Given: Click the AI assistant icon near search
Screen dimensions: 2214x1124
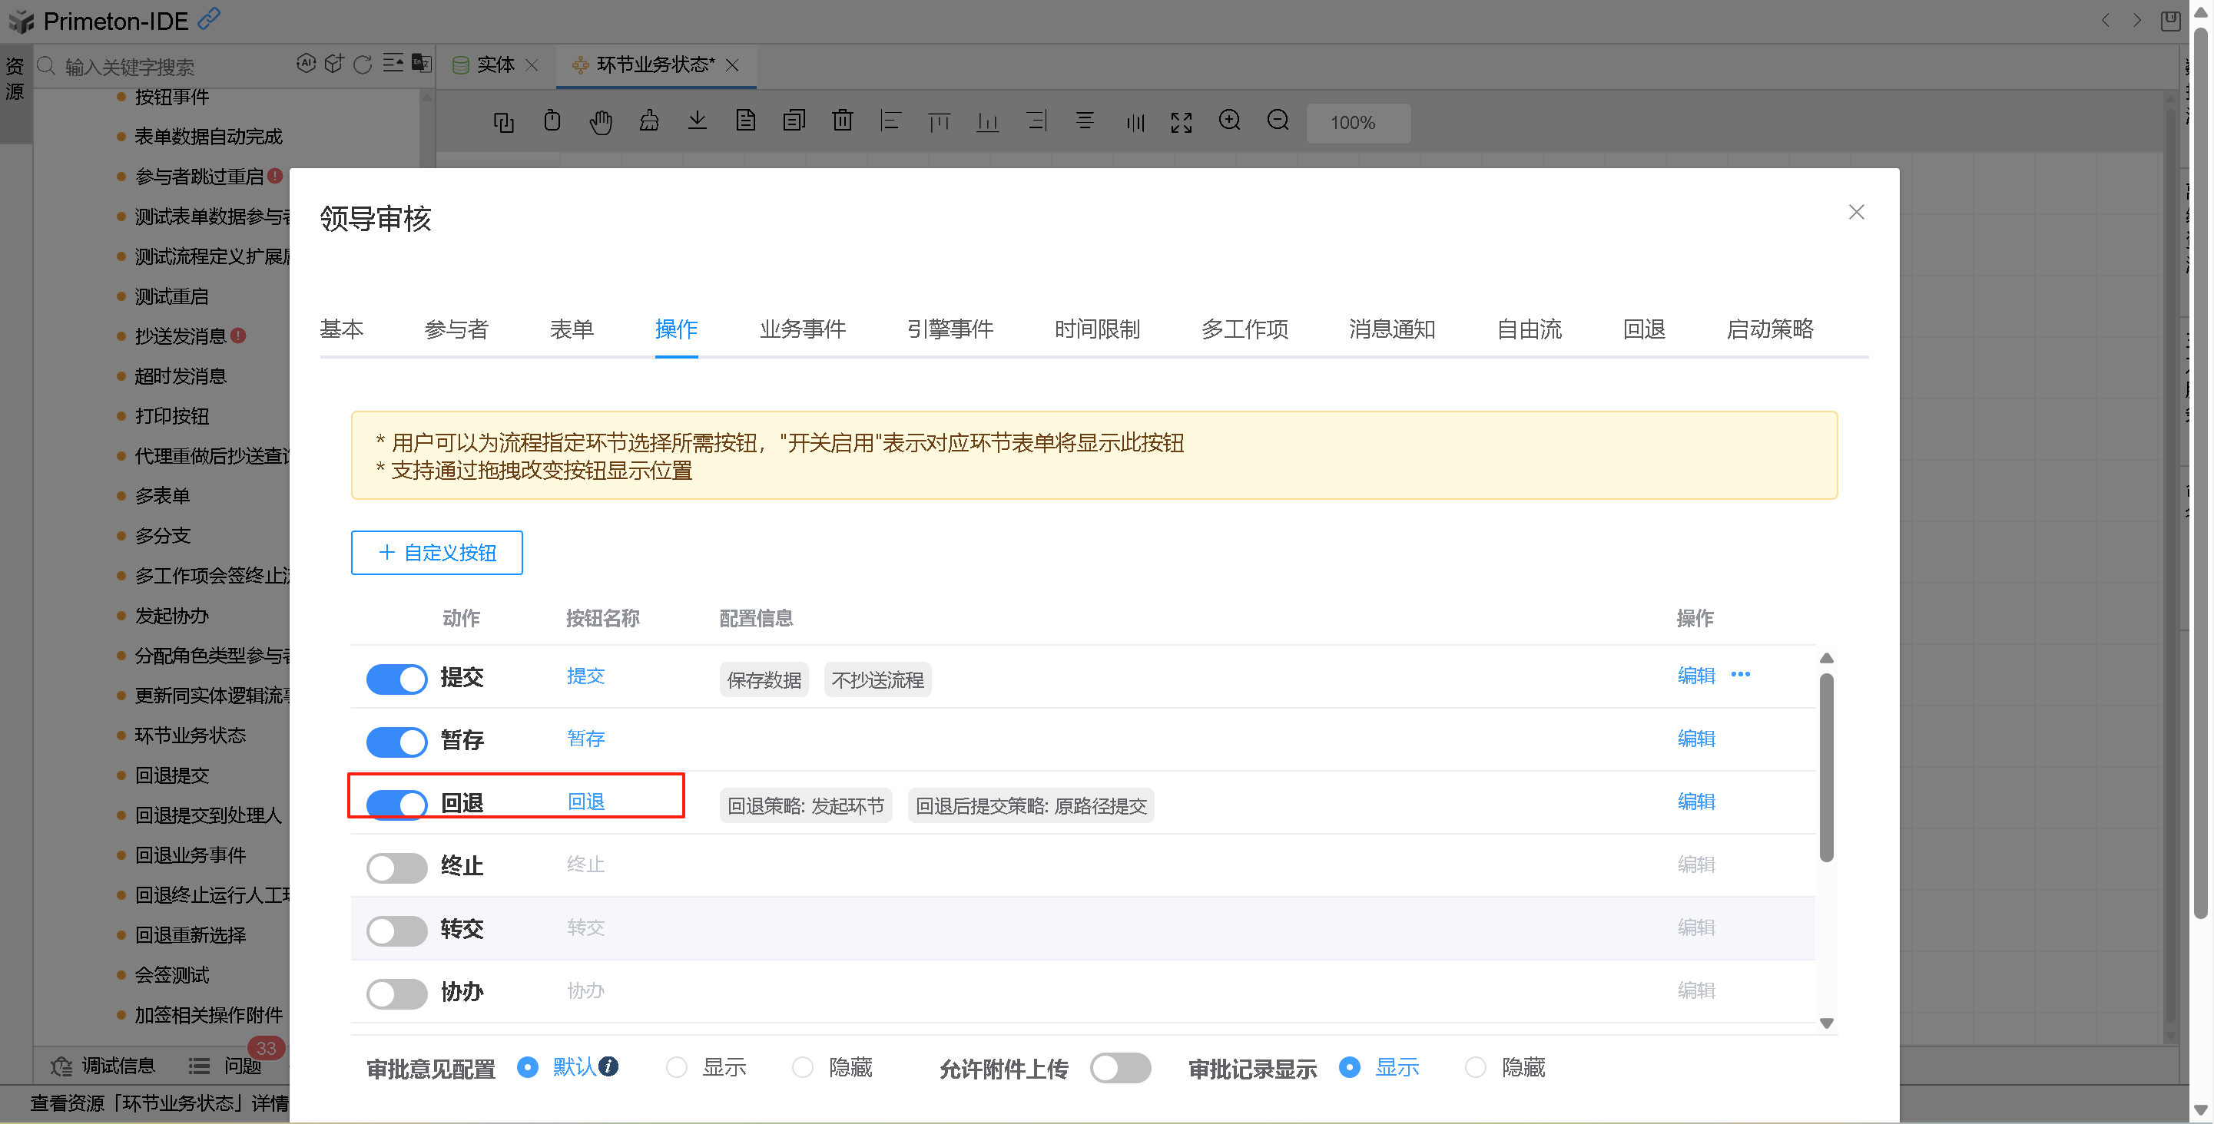Looking at the screenshot, I should [x=306, y=64].
